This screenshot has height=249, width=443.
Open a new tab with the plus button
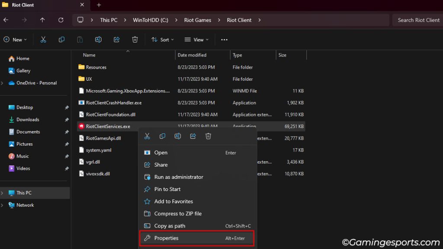(x=99, y=5)
